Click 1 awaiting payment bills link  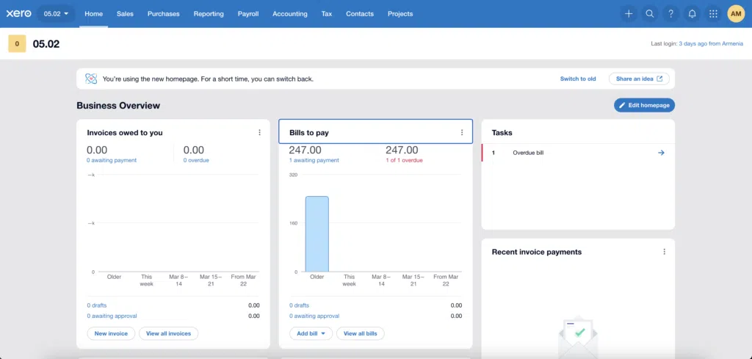(x=314, y=160)
